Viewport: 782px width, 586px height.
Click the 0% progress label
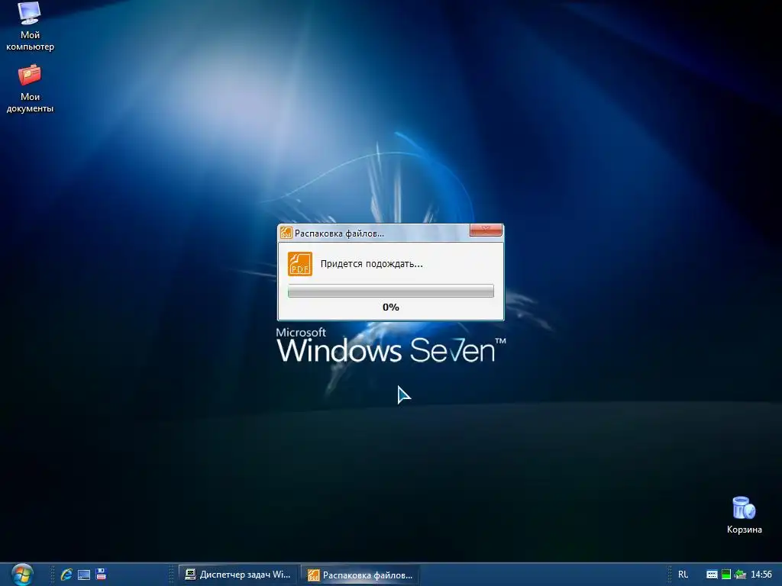tap(391, 307)
